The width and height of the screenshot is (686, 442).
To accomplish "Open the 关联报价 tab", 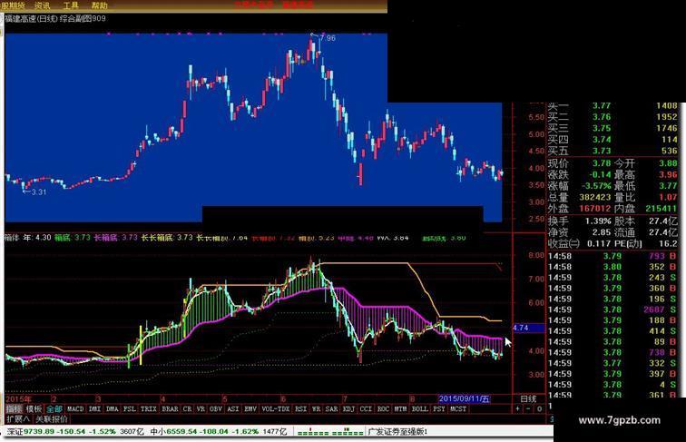I will 52,419.
